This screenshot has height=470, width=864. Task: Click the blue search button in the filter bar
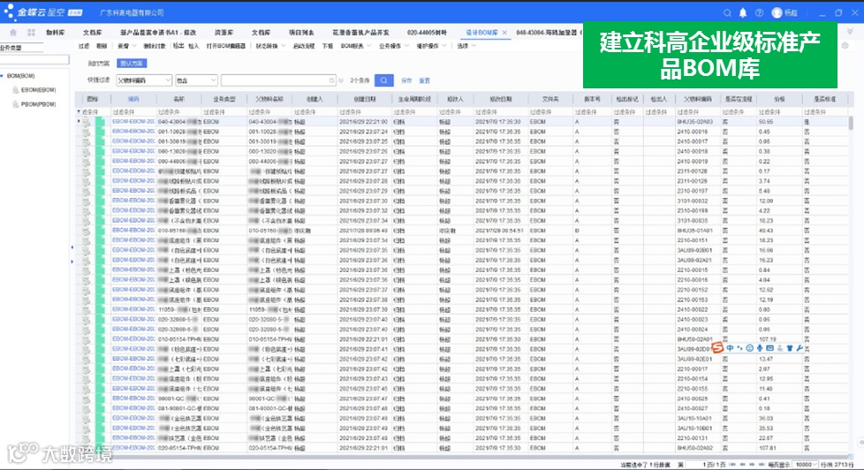(383, 80)
